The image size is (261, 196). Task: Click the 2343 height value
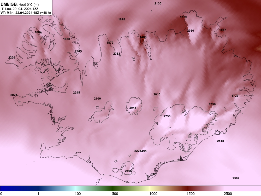coord(78,51)
